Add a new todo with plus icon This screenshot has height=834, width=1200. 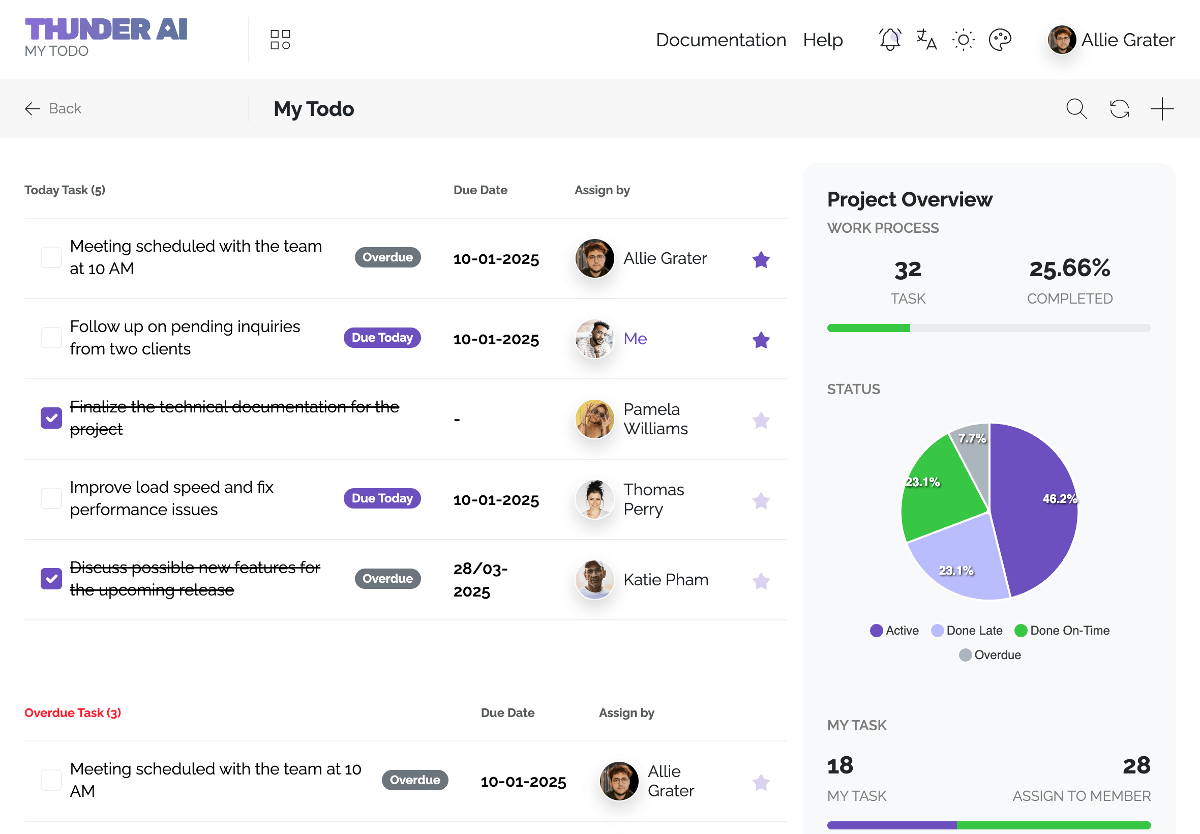(1162, 109)
